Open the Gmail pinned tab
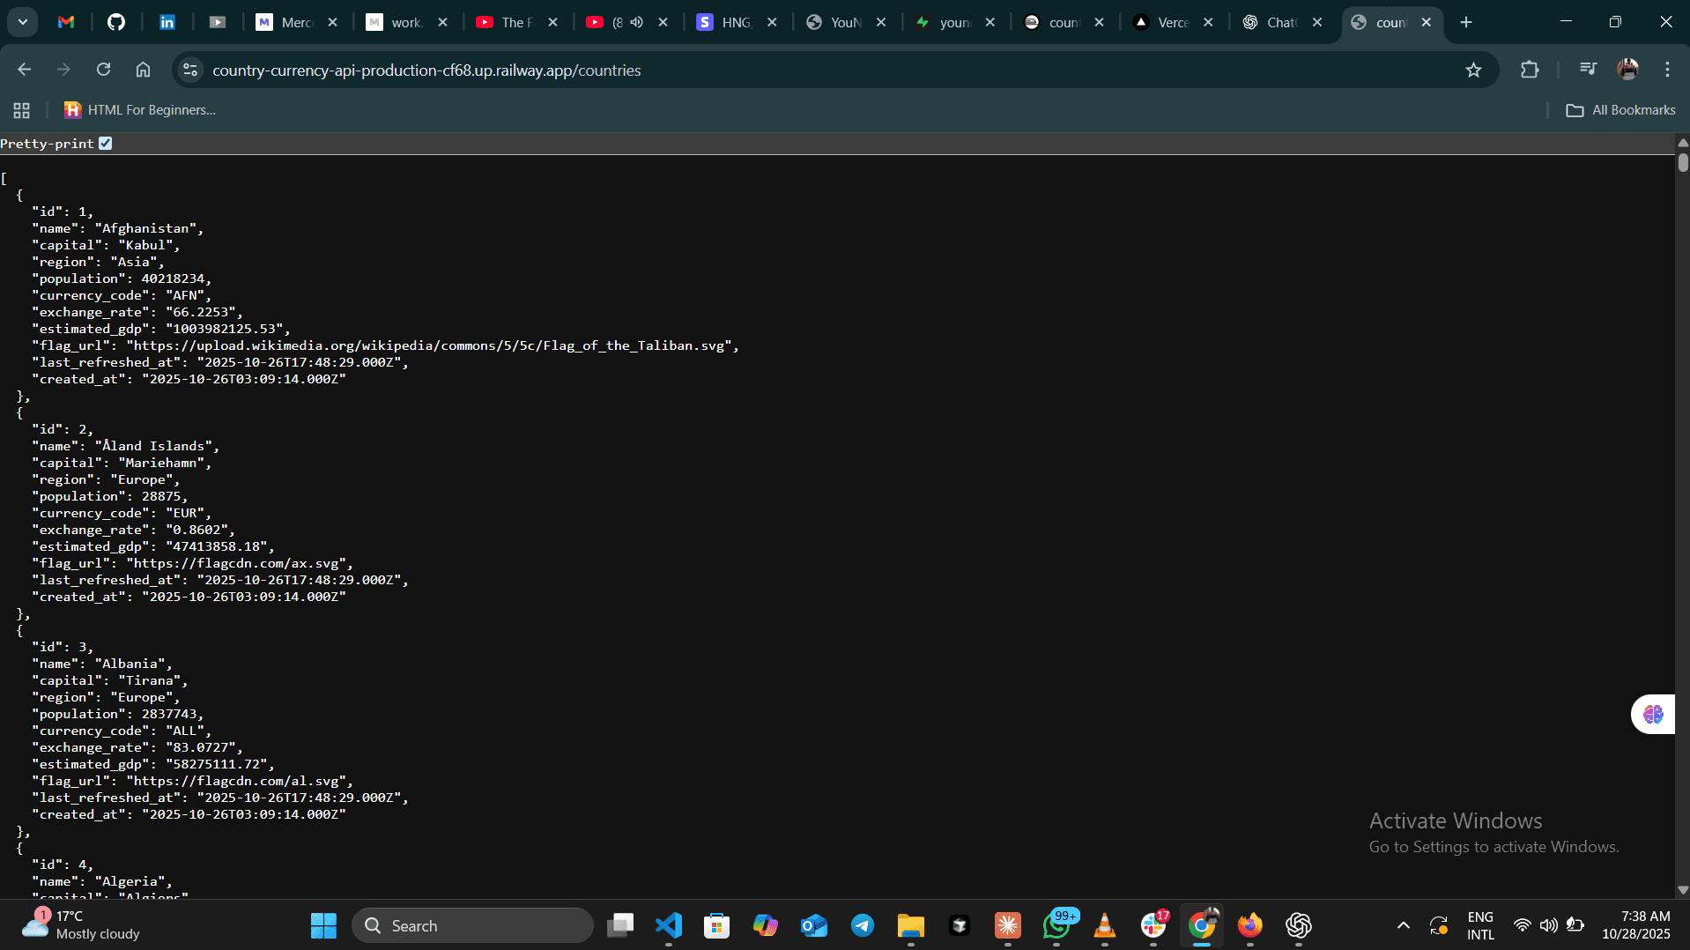1690x950 pixels. pyautogui.click(x=66, y=22)
